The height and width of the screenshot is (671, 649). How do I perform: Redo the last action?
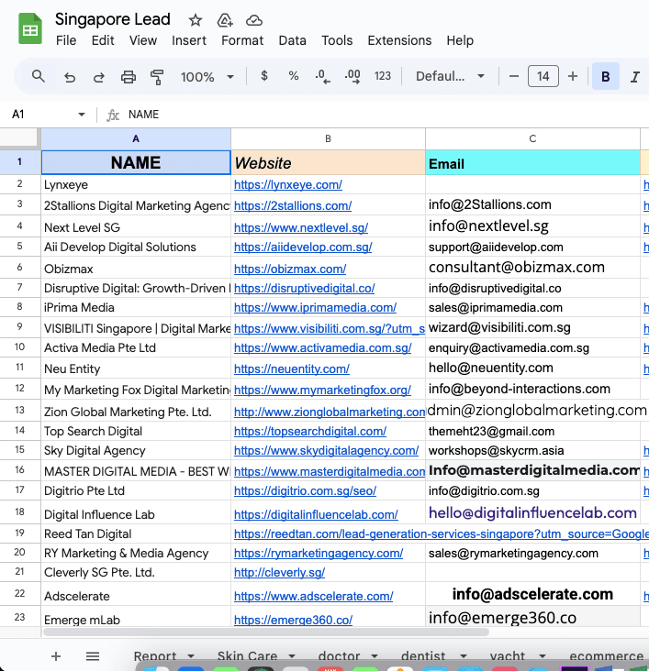coord(99,77)
